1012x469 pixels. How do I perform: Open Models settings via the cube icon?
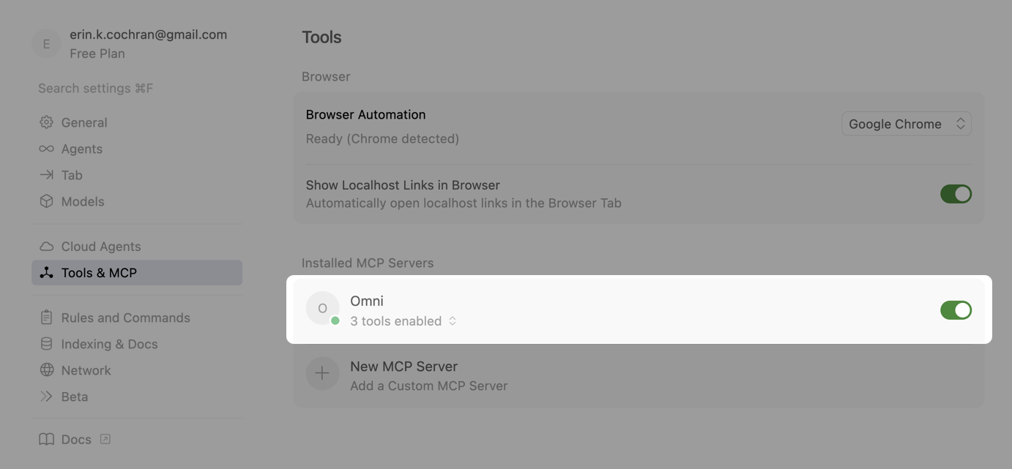[x=46, y=201]
